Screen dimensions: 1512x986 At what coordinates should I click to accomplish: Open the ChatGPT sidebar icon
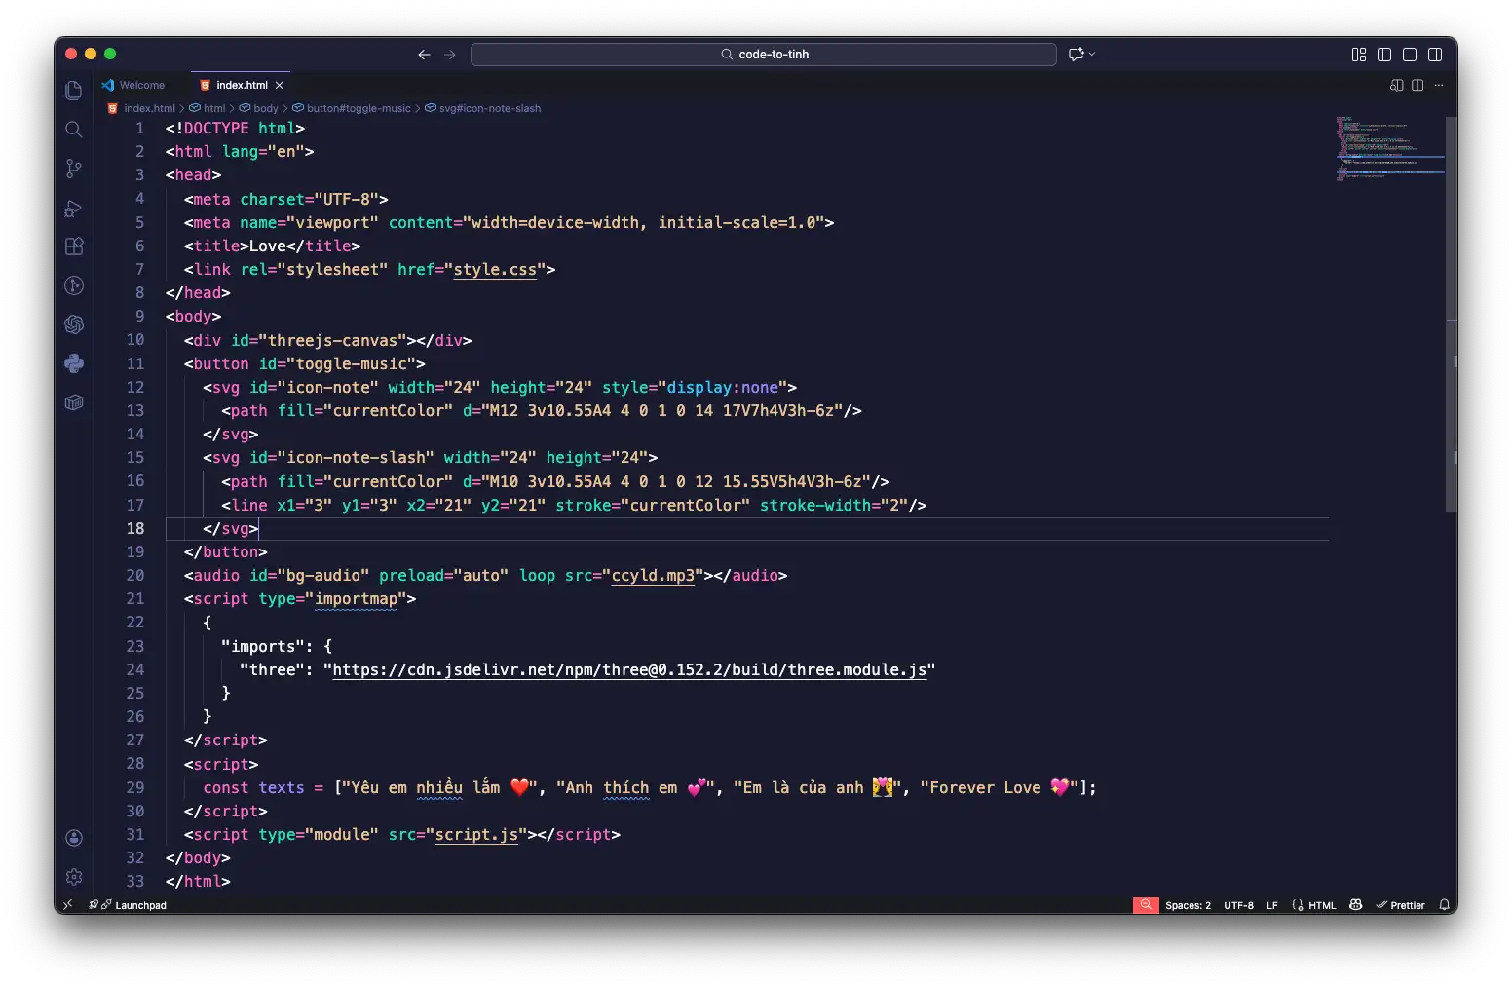point(73,324)
